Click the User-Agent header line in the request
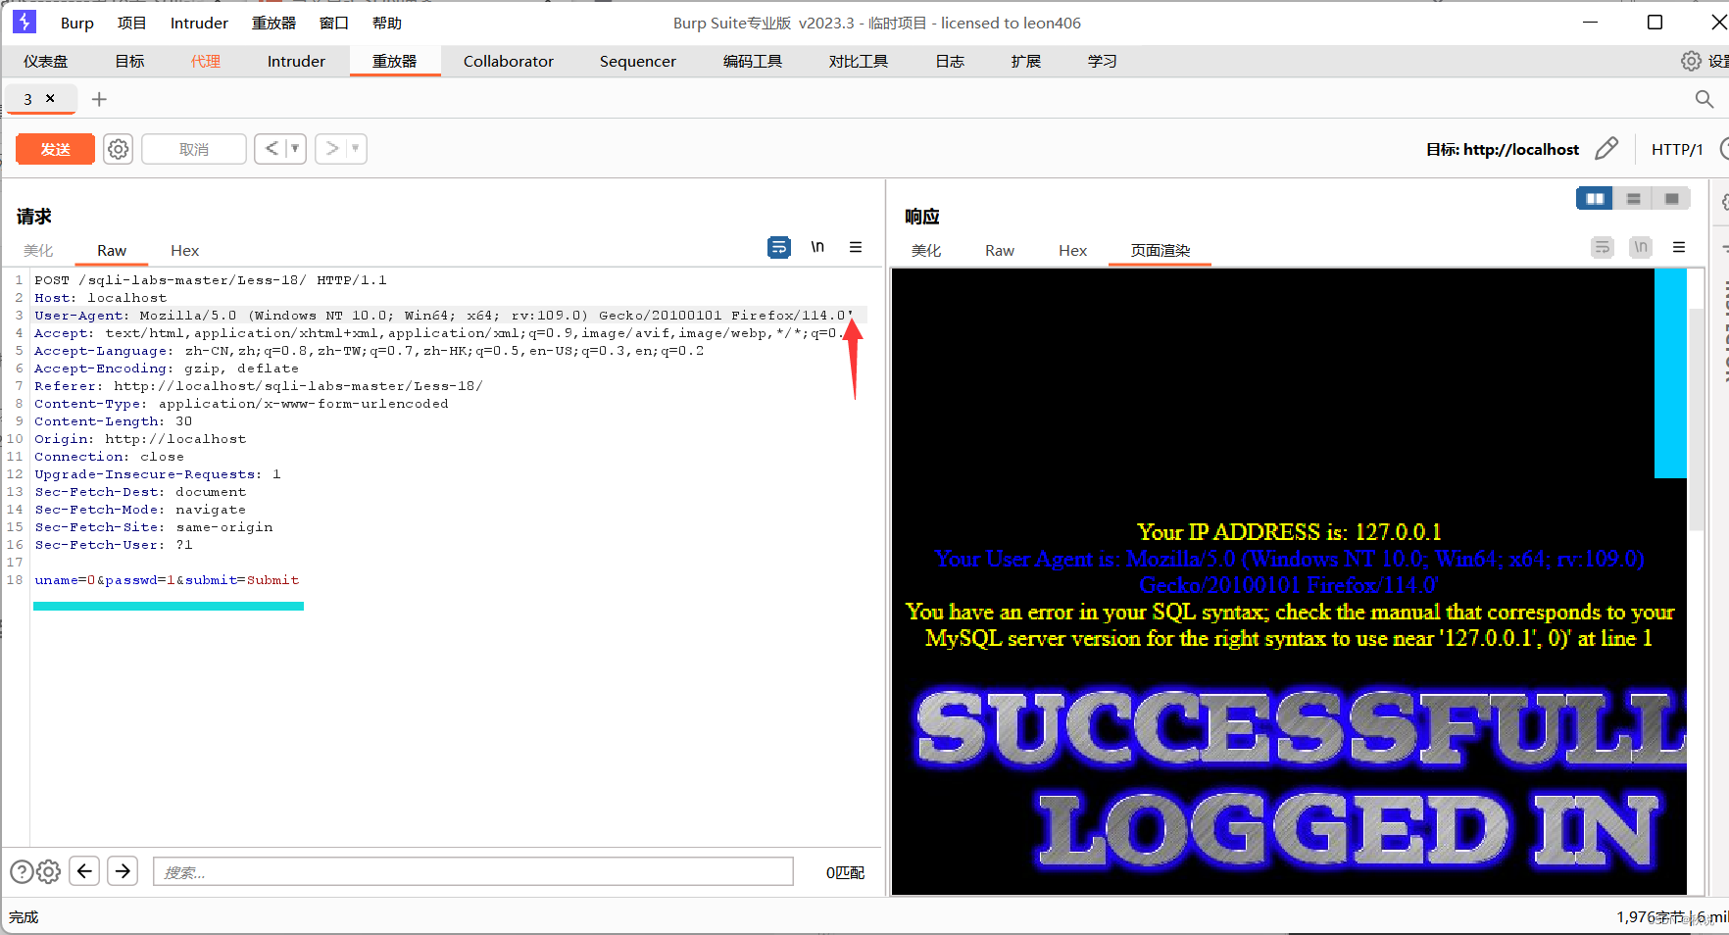Viewport: 1729px width, 935px height. coord(444,316)
